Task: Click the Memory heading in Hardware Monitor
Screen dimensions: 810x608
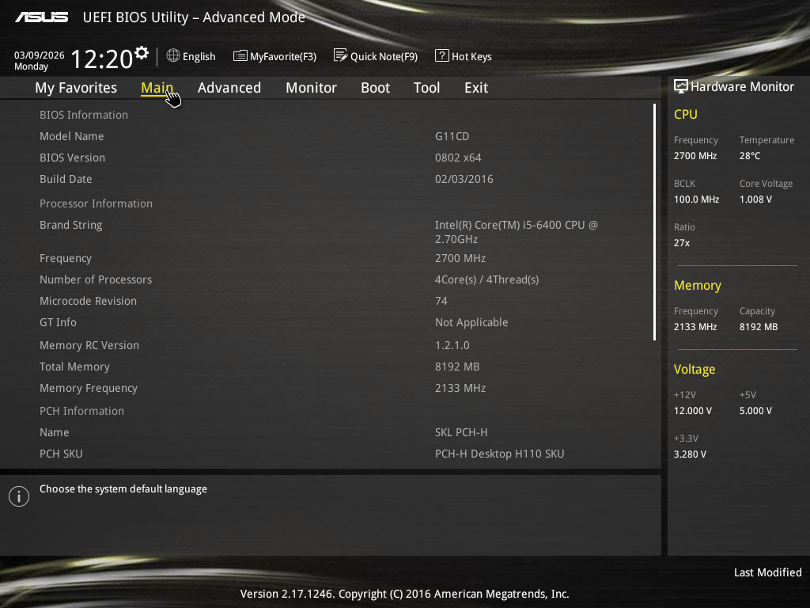Action: tap(698, 285)
